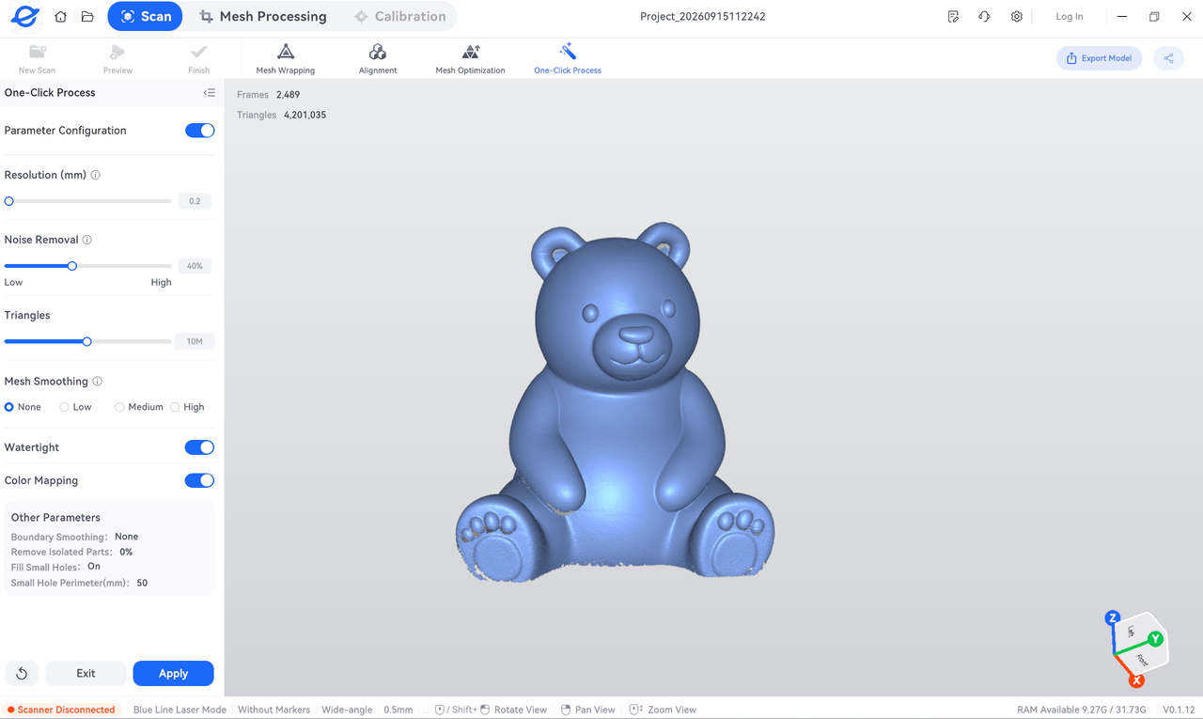Click the Noise Removal 40% value field

195,266
